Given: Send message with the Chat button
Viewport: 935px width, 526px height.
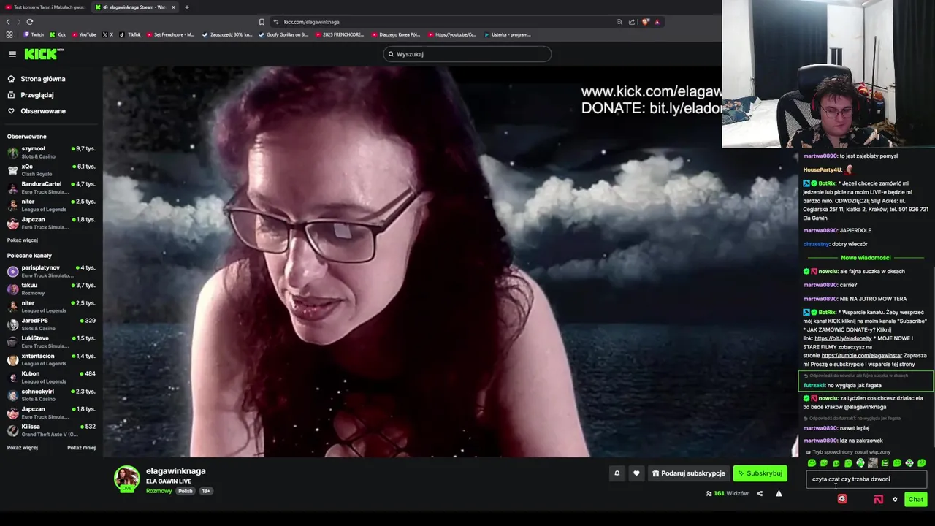Looking at the screenshot, I should (916, 499).
